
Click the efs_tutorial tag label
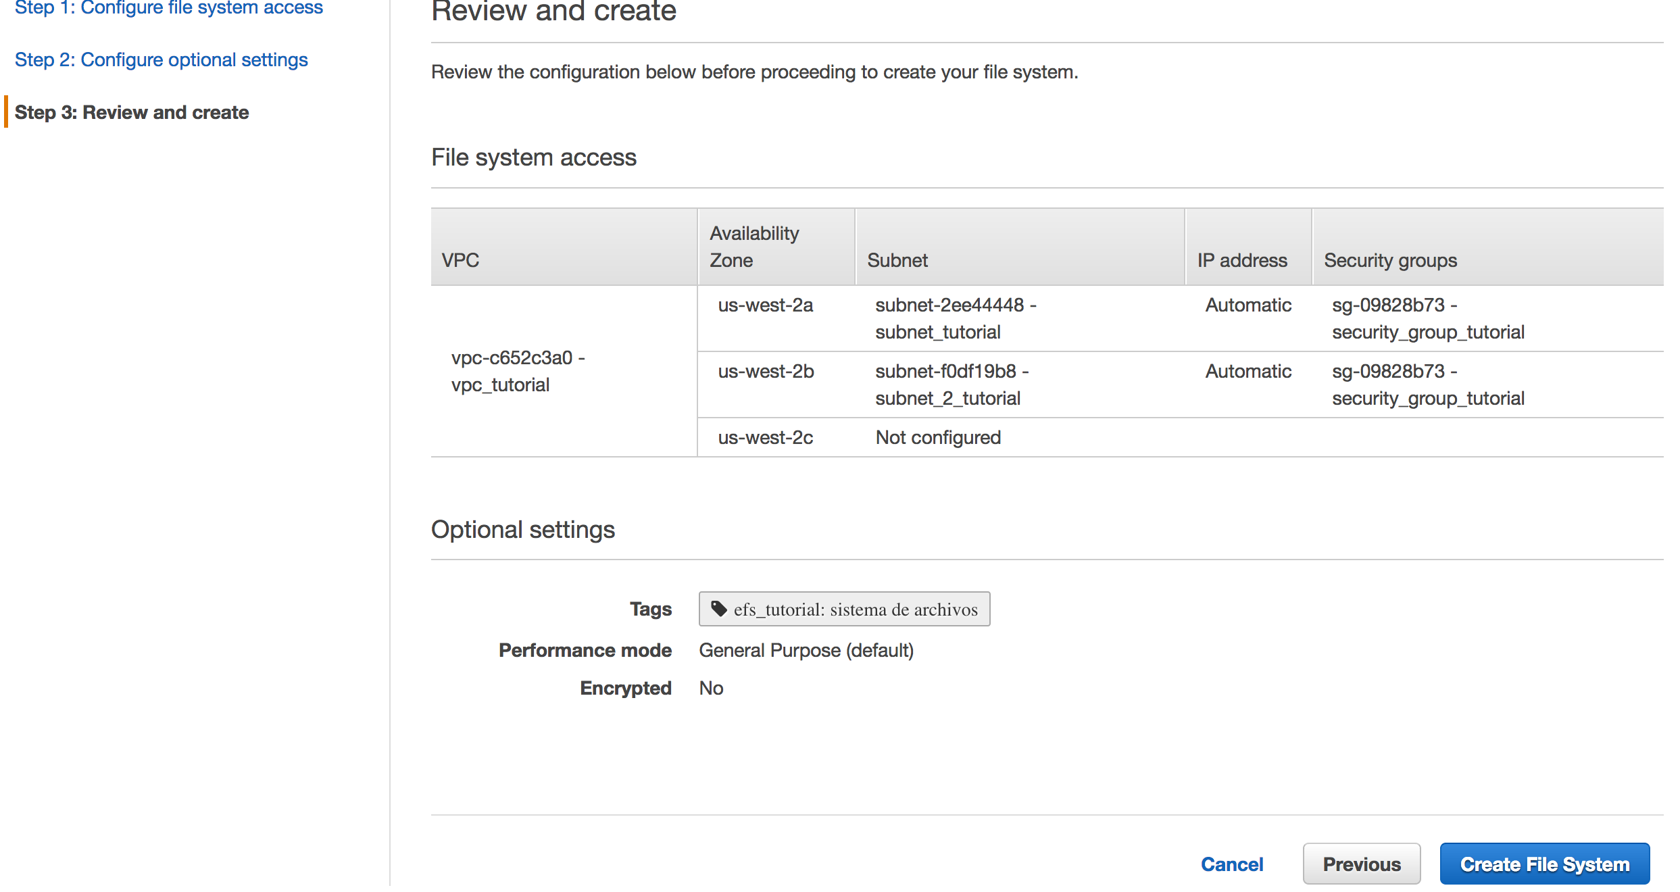coord(855,610)
